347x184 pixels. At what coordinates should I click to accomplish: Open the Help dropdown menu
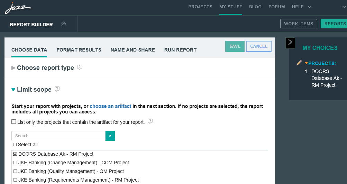302,7
